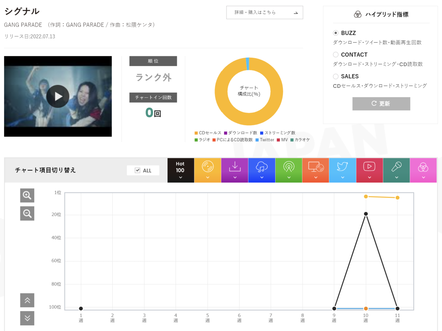
Task: Toggle the orange PC CD lookup icon
Action: coord(316,170)
